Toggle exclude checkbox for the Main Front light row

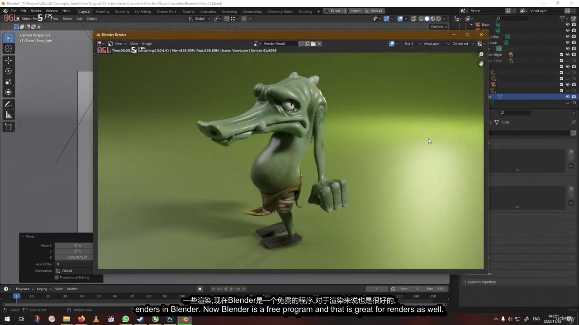tap(561, 60)
